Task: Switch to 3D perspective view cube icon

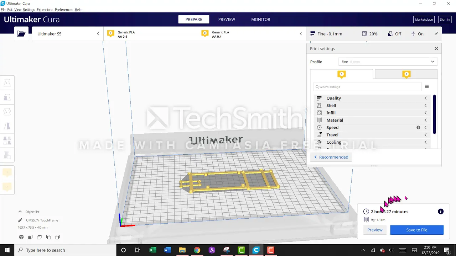Action: (21, 237)
